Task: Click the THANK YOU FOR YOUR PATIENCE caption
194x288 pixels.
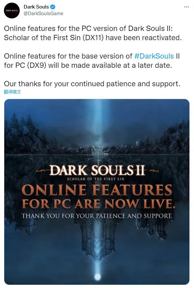Action: (97, 216)
